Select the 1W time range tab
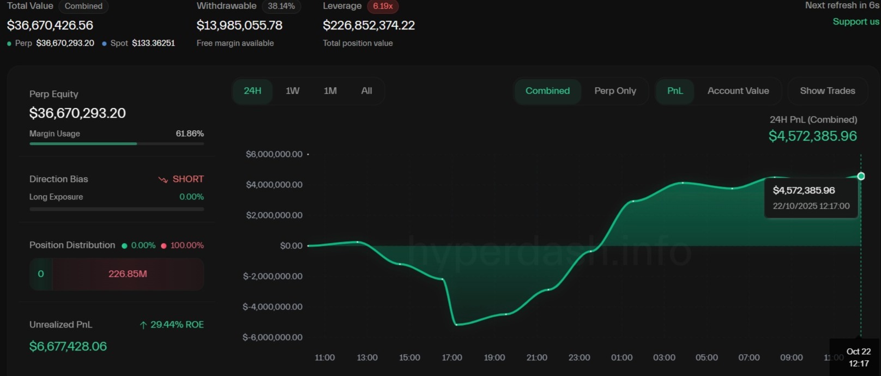 pyautogui.click(x=292, y=91)
